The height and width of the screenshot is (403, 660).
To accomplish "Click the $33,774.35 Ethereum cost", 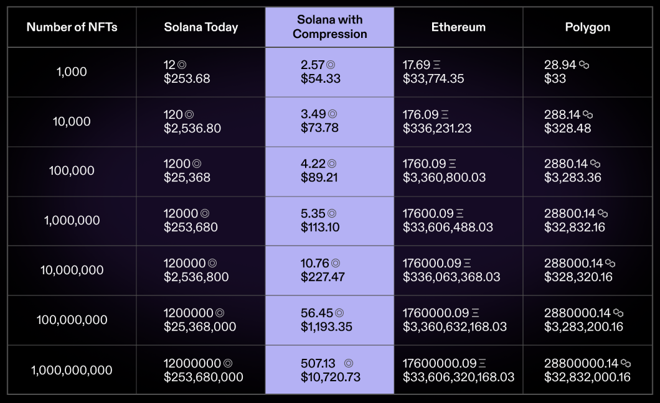I will click(433, 78).
